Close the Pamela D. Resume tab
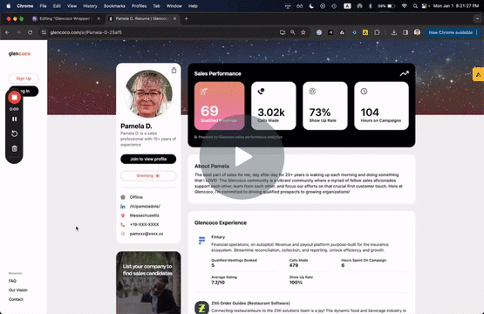 (174, 18)
